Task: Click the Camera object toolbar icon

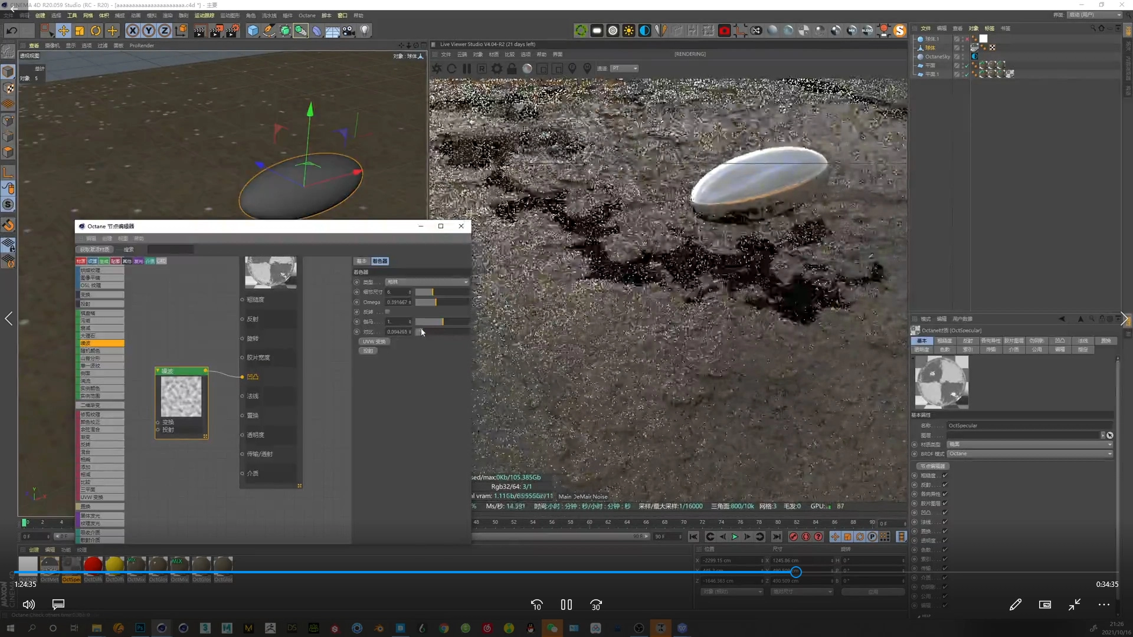Action: (x=349, y=31)
